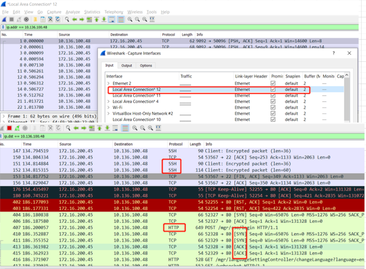Sort the lower packet list by Time column
The width and height of the screenshot is (366, 269).
[40, 144]
